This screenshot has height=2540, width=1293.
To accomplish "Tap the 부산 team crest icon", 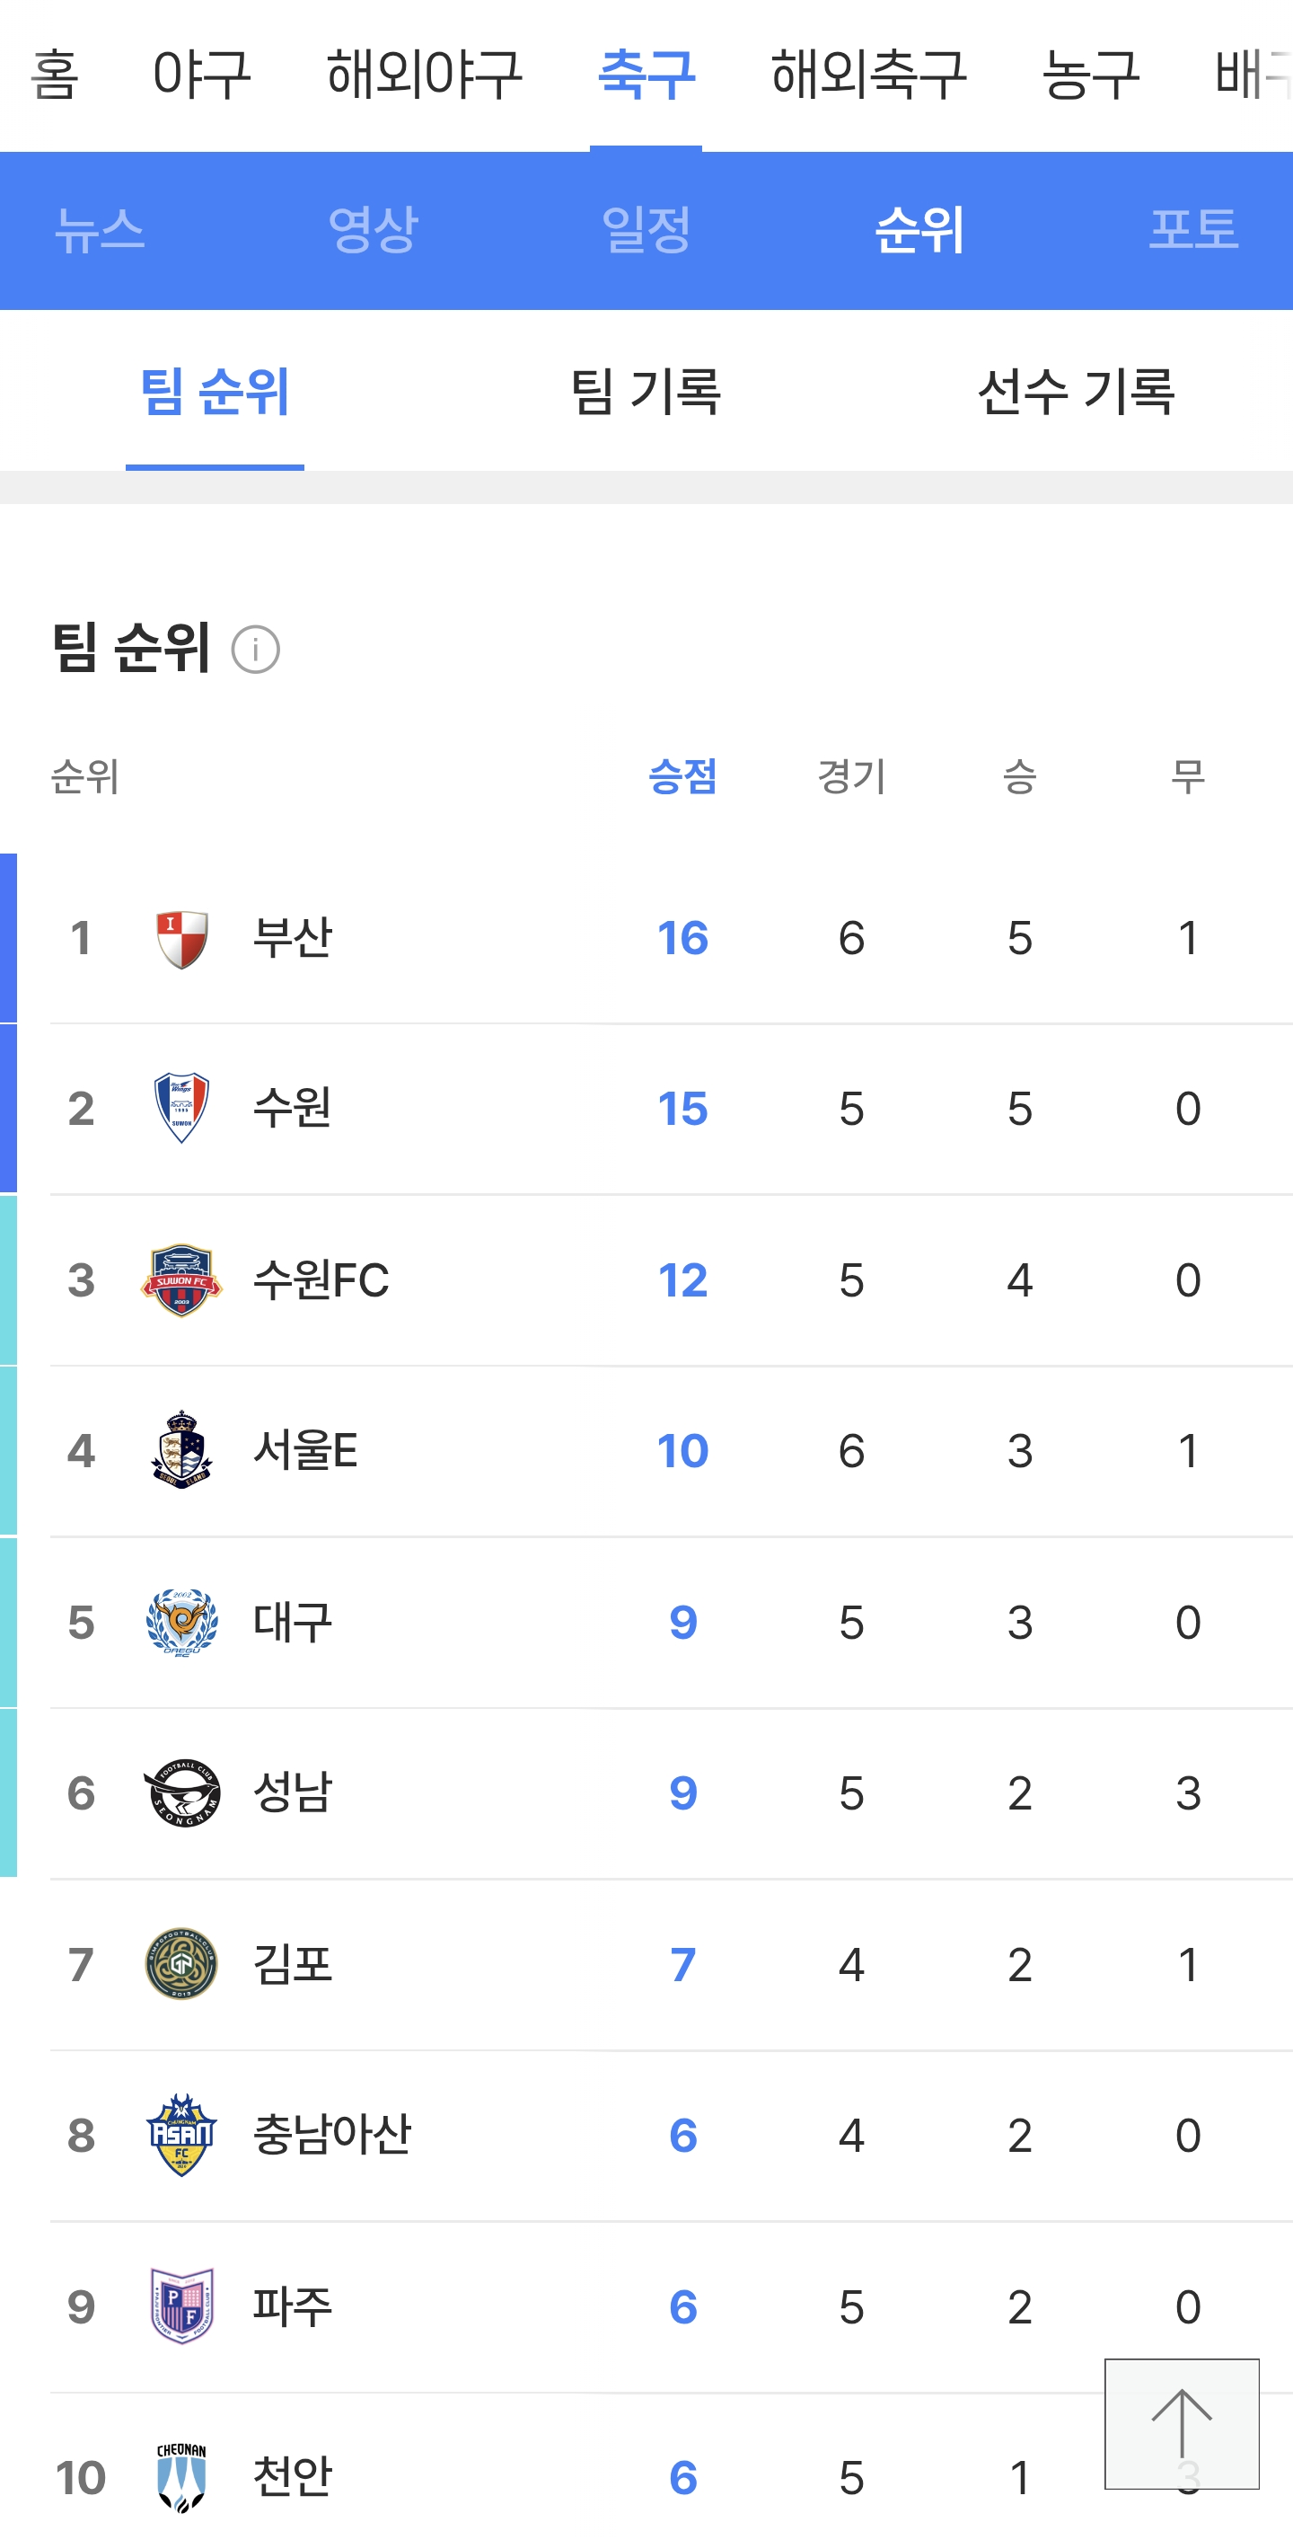I will coord(182,939).
